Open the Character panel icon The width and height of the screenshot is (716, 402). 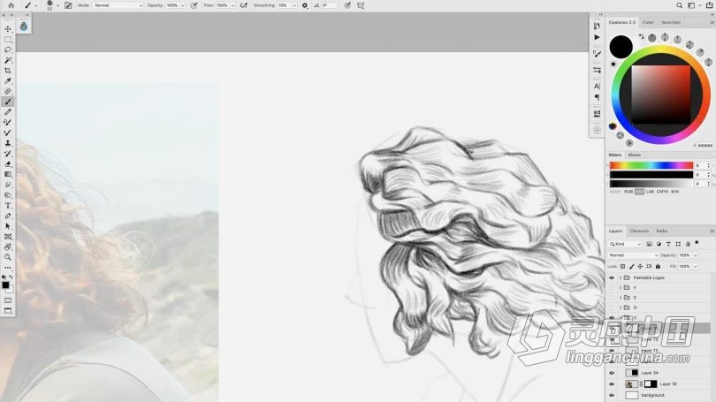click(597, 87)
